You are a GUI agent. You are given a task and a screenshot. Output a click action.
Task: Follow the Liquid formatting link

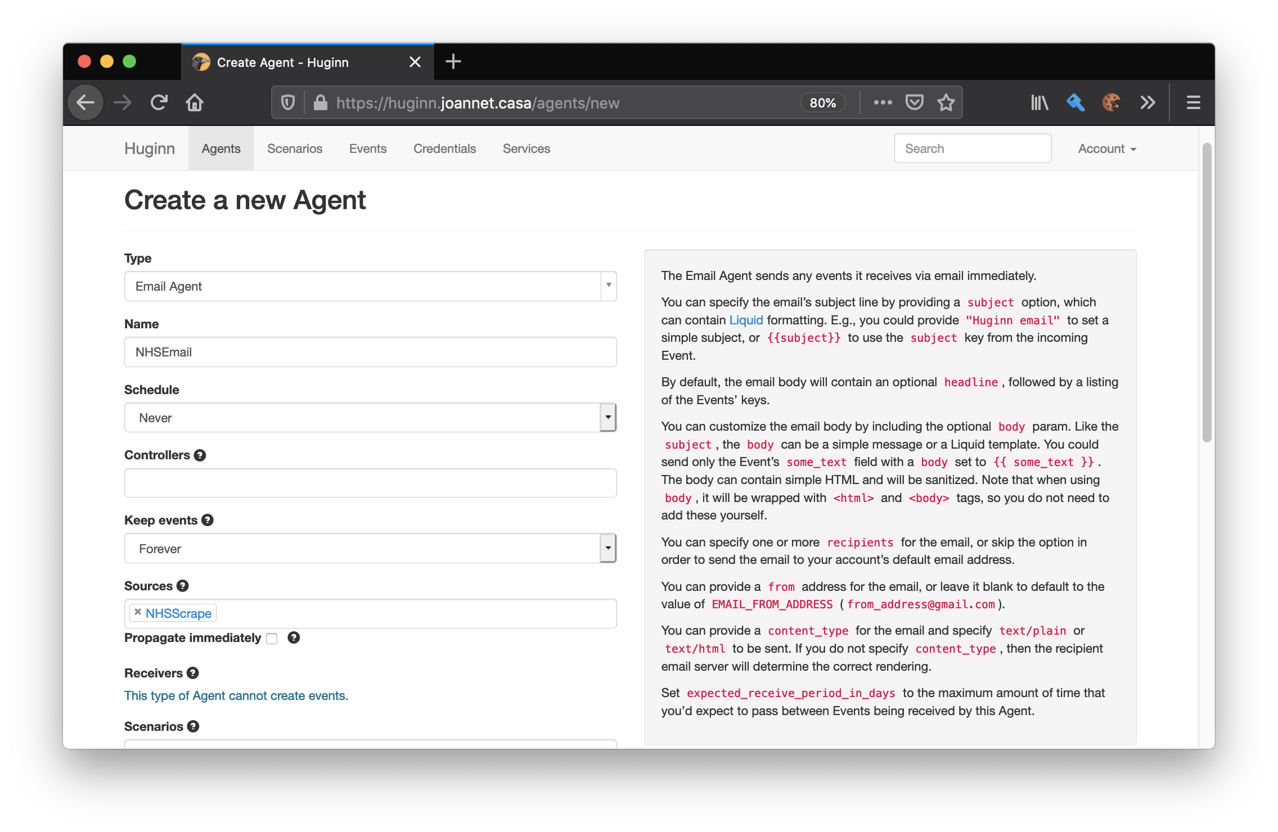(x=746, y=320)
